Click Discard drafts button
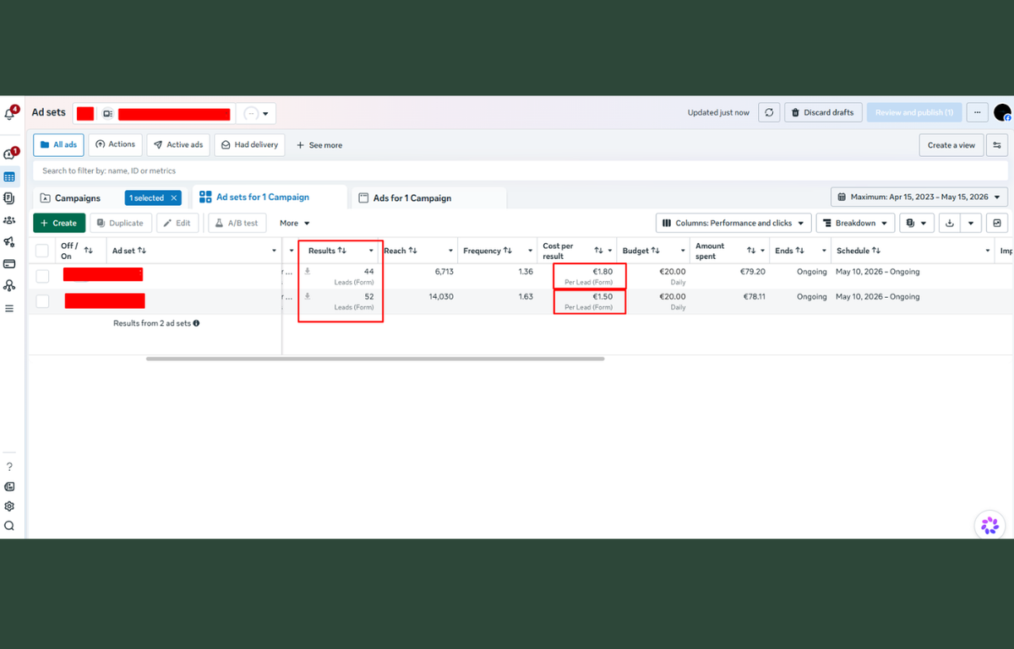The width and height of the screenshot is (1014, 649). 824,112
